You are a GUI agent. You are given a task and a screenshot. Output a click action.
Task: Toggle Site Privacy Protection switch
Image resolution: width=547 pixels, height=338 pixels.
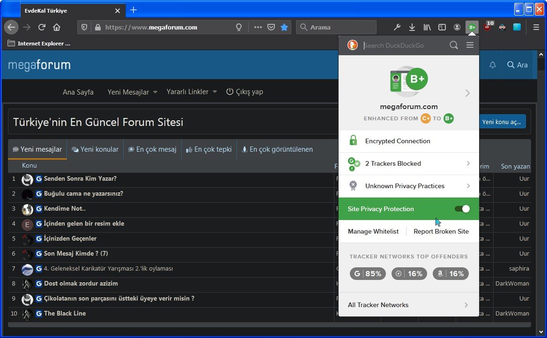coord(462,209)
